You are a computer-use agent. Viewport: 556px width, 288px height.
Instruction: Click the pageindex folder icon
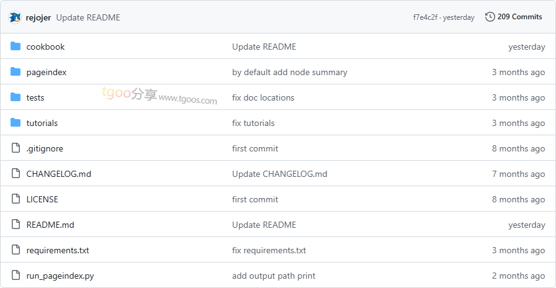(x=16, y=72)
